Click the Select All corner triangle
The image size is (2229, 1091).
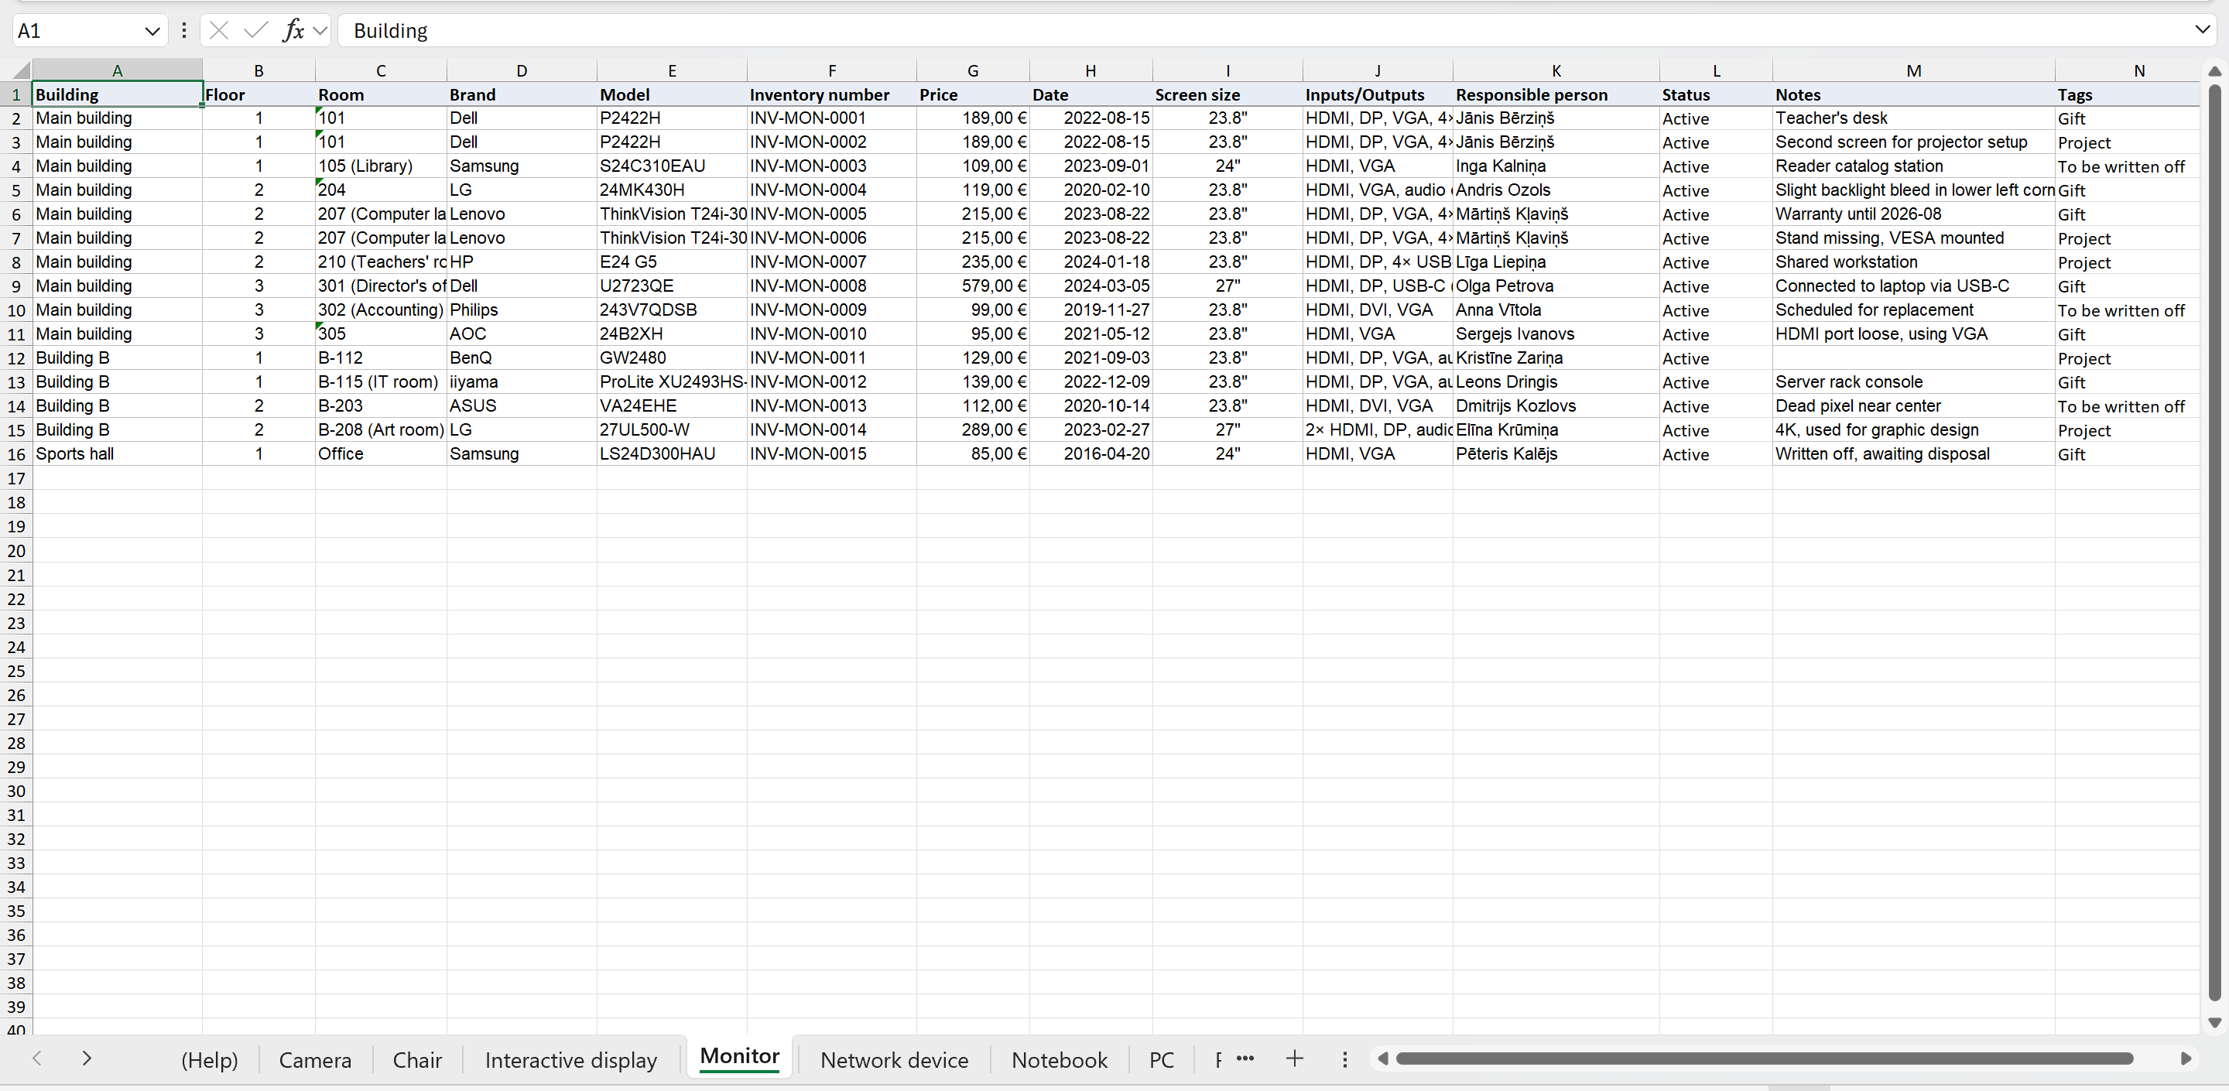pos(21,71)
